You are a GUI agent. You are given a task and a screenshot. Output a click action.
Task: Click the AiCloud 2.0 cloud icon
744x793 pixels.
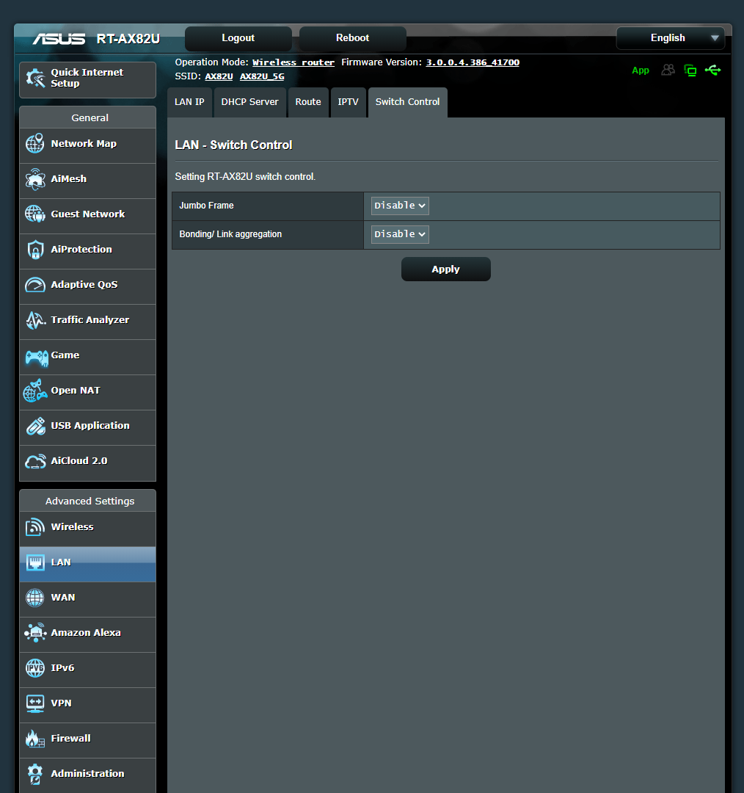(x=35, y=461)
